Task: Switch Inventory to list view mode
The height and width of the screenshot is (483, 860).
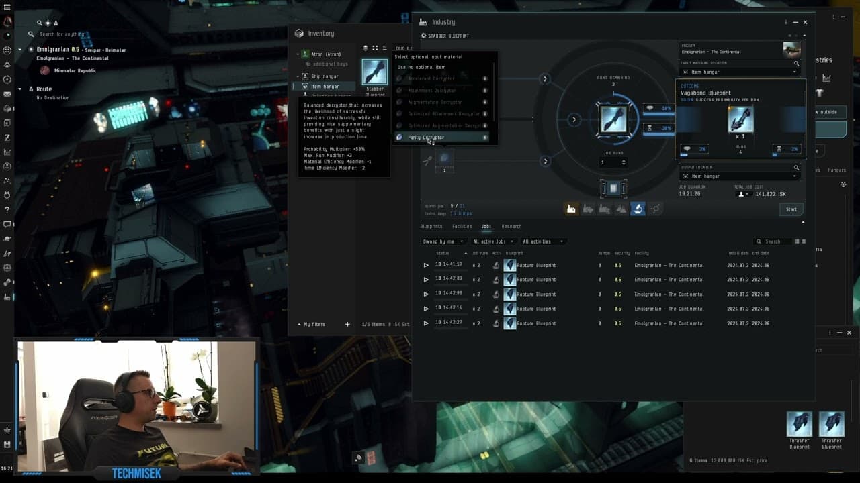Action: 384,48
